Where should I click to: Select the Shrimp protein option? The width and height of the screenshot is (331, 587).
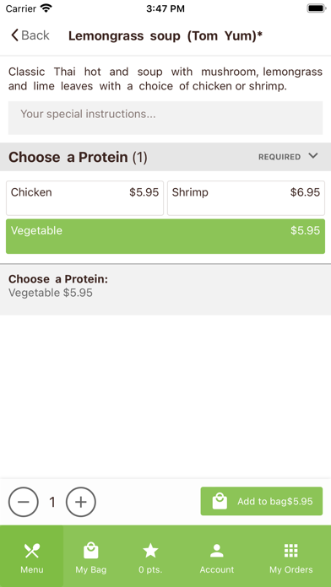point(246,198)
